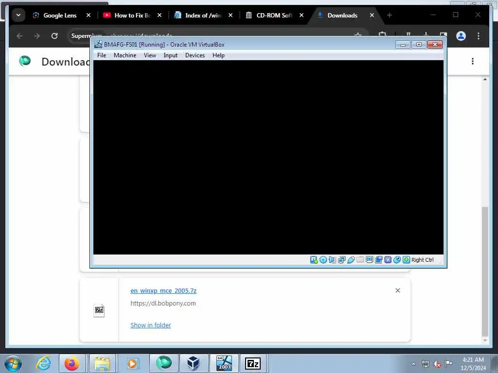
Task: Click the mouse integration status icon
Action: point(397,260)
